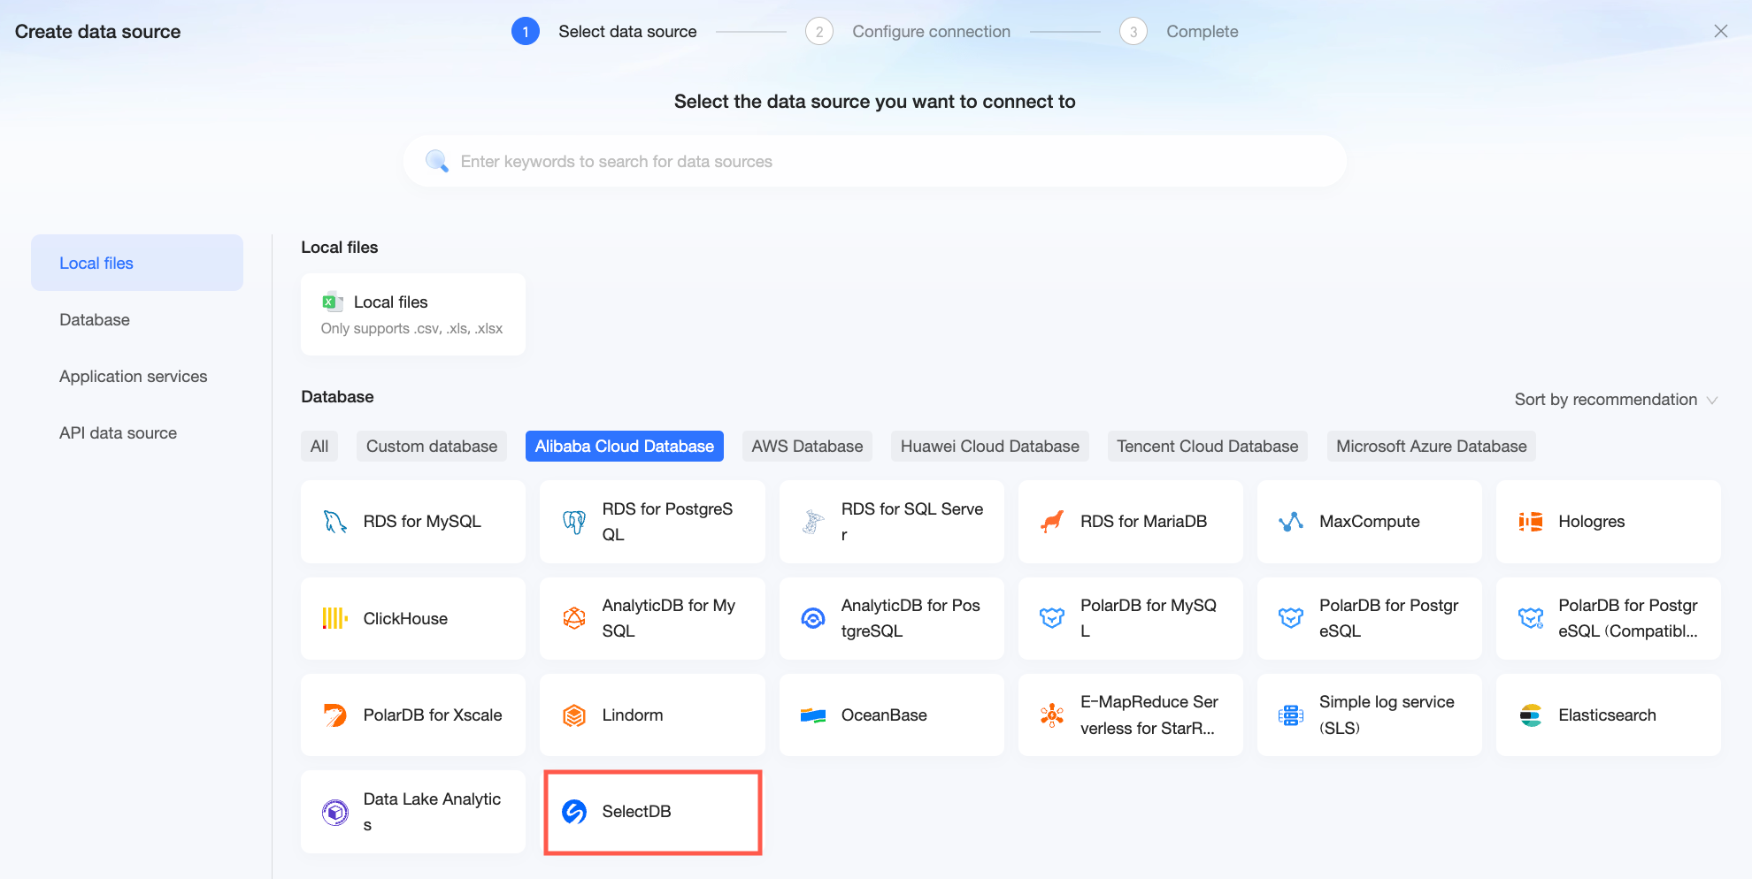Choose the OceanBase label
The height and width of the screenshot is (879, 1752).
884,715
